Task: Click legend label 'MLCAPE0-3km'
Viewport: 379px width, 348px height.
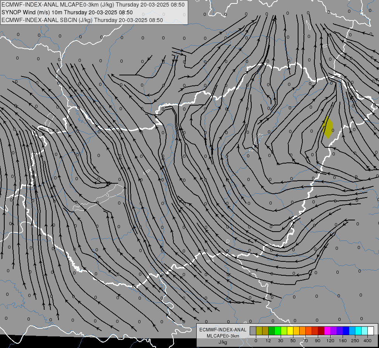Action: [x=223, y=336]
